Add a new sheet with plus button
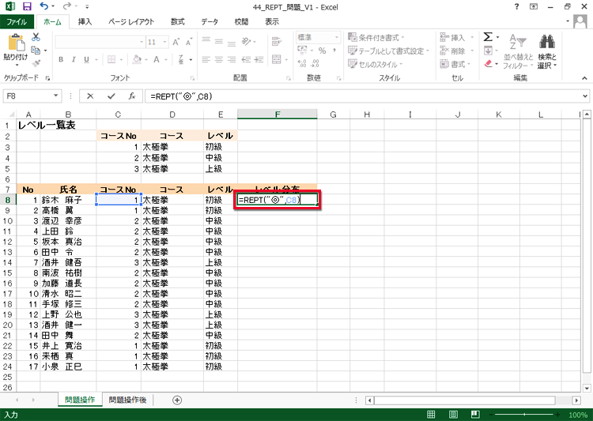The height and width of the screenshot is (421, 593). click(x=177, y=400)
